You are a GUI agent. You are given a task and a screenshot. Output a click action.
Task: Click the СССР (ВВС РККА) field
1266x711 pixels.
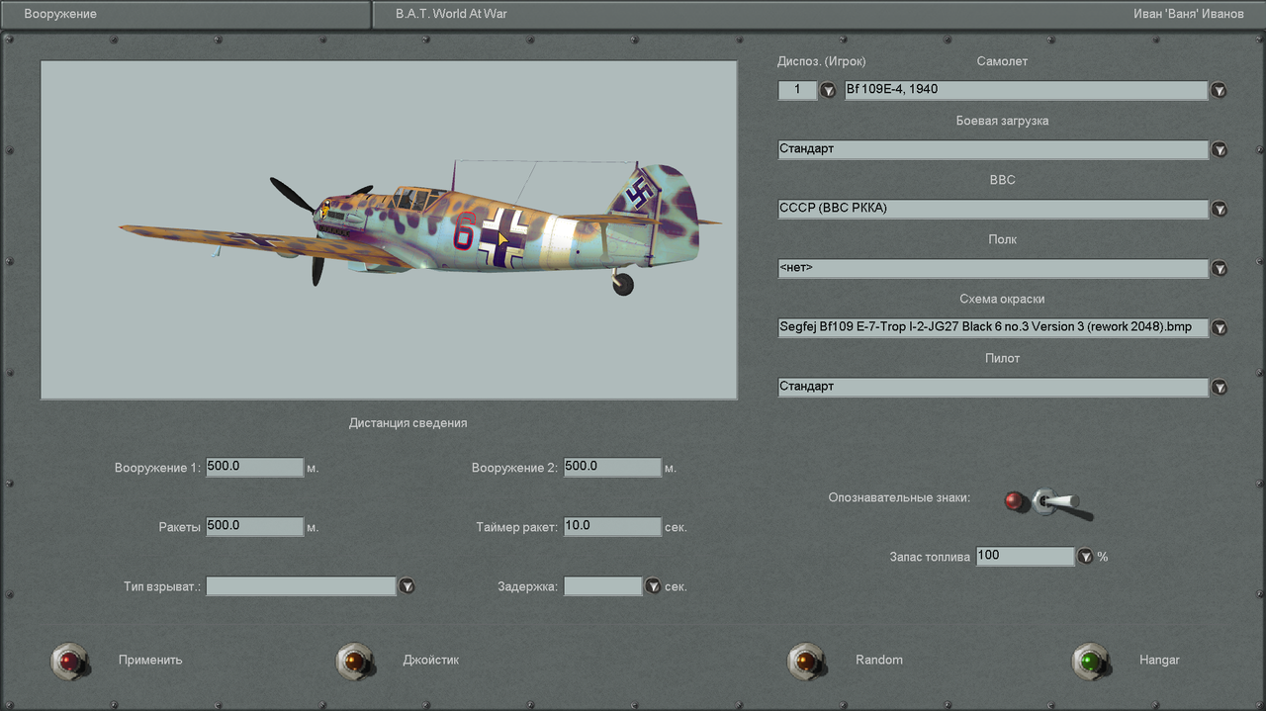pyautogui.click(x=993, y=209)
